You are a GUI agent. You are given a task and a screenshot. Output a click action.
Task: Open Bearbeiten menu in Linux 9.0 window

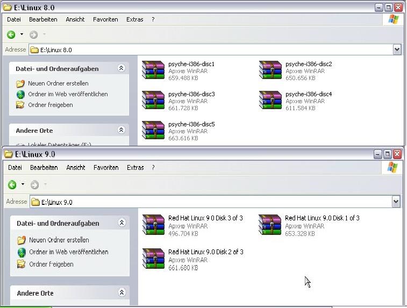pos(44,168)
